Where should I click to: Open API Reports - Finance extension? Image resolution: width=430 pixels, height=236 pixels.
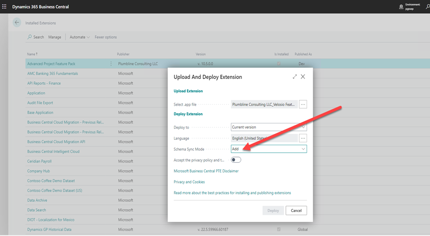44,83
